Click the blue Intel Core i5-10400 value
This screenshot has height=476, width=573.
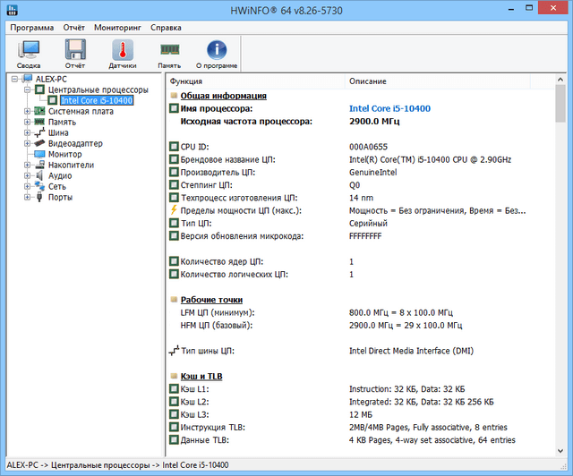(389, 108)
